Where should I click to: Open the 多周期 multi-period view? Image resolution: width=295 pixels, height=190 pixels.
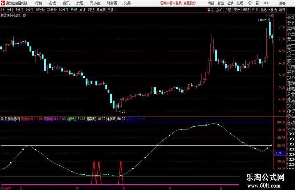[x=101, y=10]
